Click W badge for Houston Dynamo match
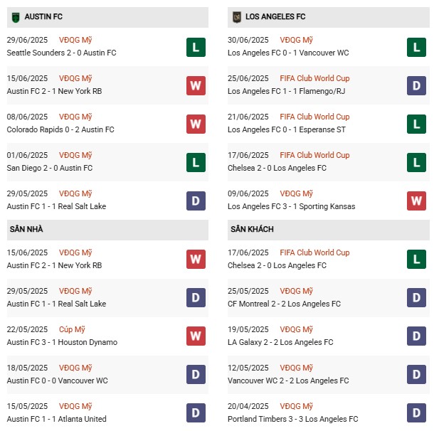Screen dimensions: 434x431 [x=196, y=336]
